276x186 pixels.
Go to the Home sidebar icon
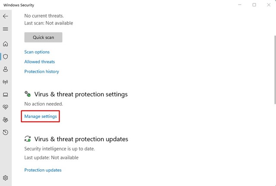[x=5, y=44]
